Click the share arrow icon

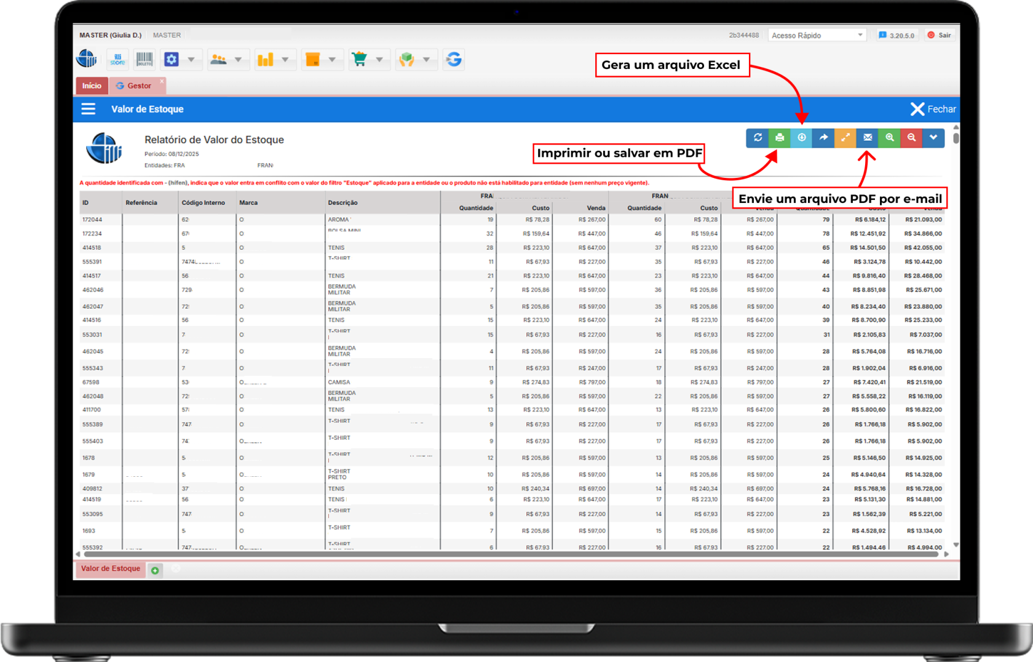pyautogui.click(x=824, y=138)
